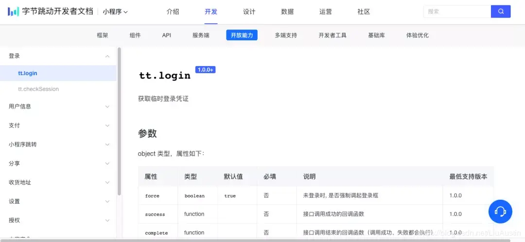The image size is (525, 242).
Task: Switch to the 运营 navigation tab
Action: [x=325, y=12]
